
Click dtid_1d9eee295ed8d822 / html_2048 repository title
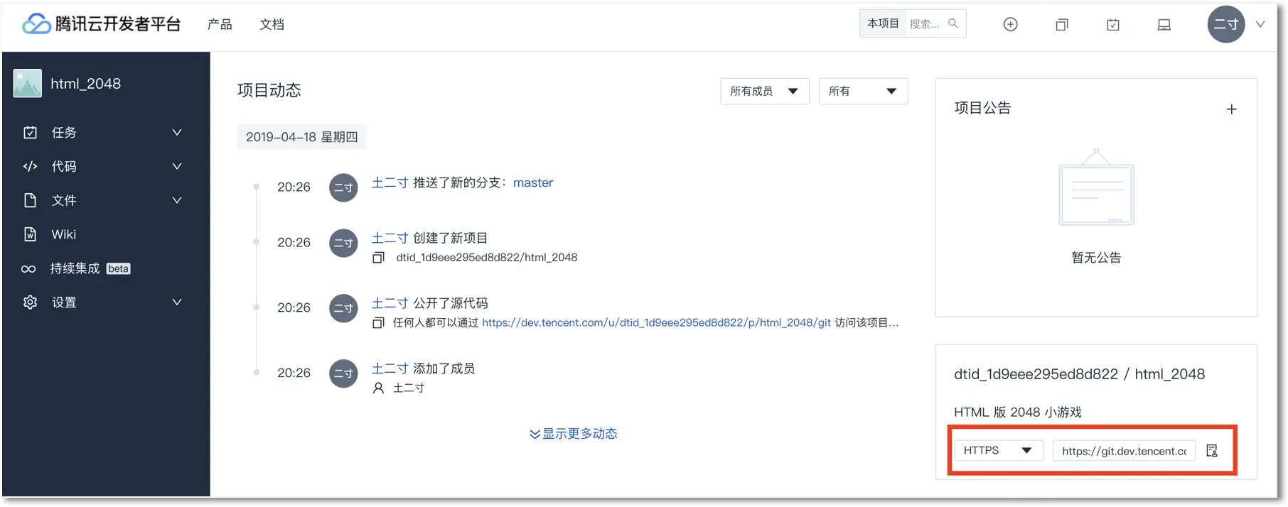click(1079, 374)
